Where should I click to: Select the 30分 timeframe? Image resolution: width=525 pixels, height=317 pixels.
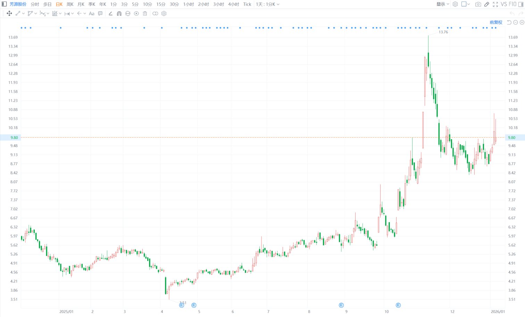tap(174, 4)
